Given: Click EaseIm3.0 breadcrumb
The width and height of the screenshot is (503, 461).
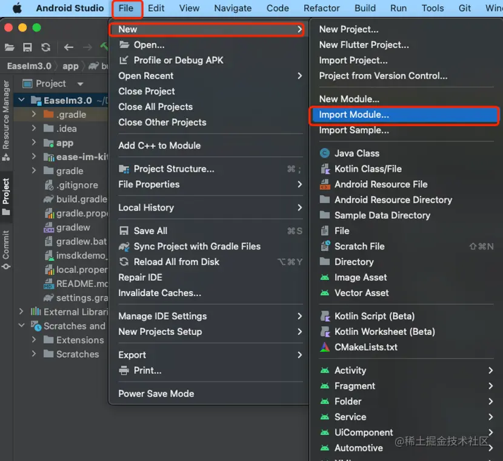Looking at the screenshot, I should click(29, 66).
